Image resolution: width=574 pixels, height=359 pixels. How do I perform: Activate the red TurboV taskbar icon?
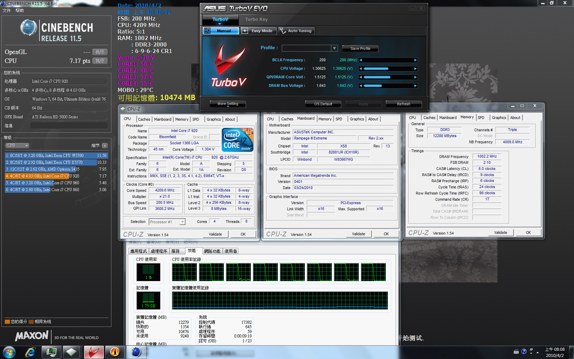tap(94, 352)
